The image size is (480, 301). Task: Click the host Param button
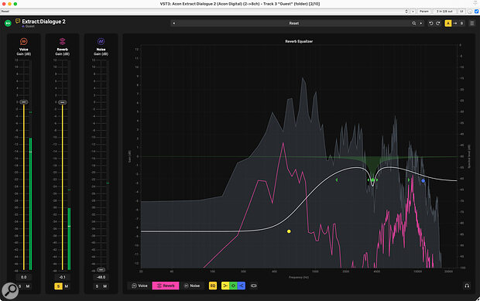424,12
